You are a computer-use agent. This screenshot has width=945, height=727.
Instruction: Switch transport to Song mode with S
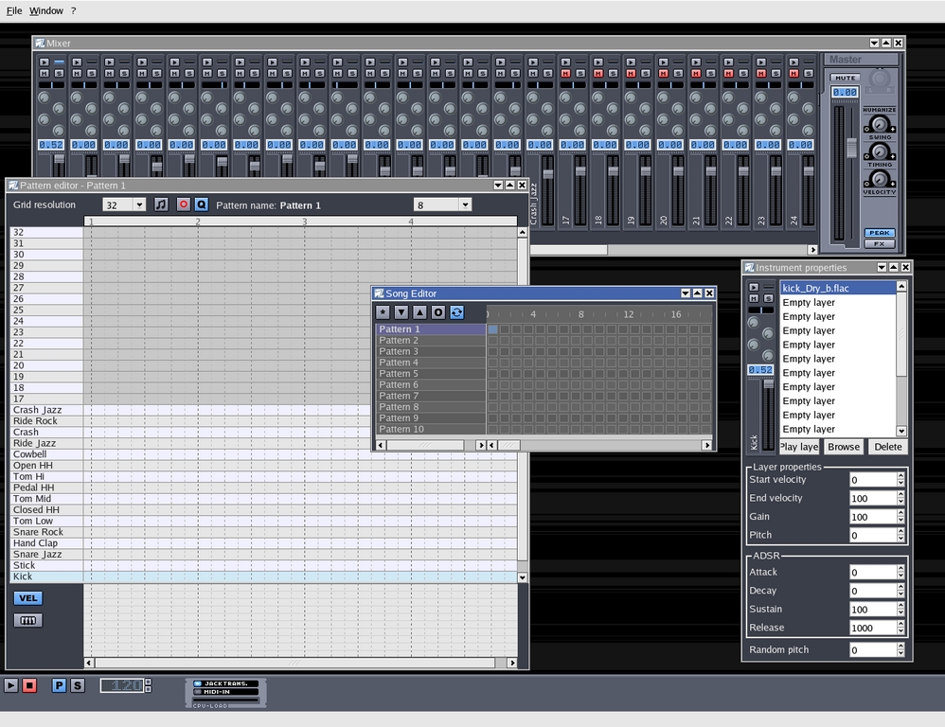click(x=77, y=685)
